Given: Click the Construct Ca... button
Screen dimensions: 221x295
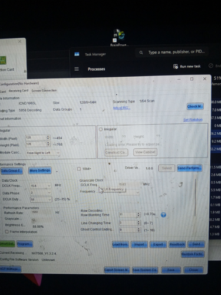Looking at the screenshot, I should coord(116,152).
